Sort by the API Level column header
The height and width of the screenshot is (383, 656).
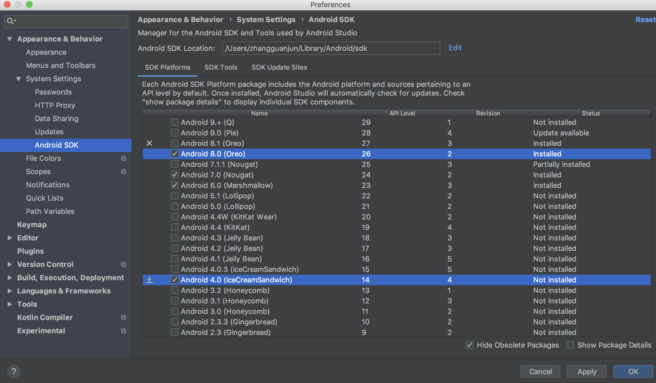click(x=402, y=113)
